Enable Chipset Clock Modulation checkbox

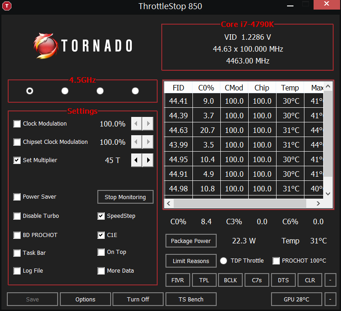(17, 142)
